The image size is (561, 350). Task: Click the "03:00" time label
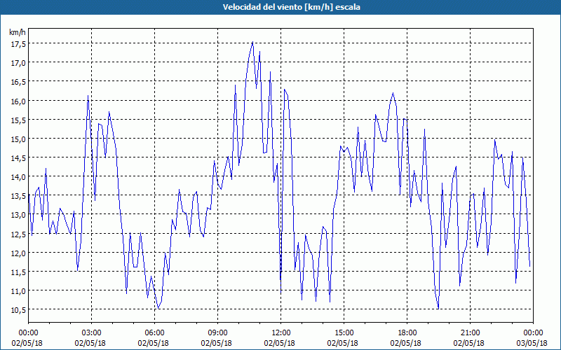tap(92, 333)
